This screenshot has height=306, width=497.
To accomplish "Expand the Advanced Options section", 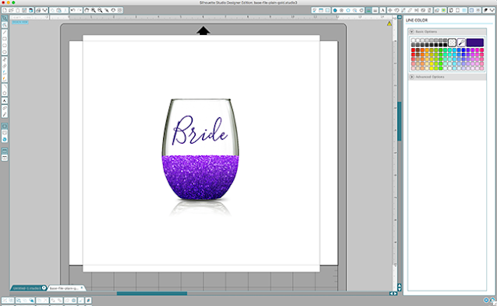I will 412,77.
